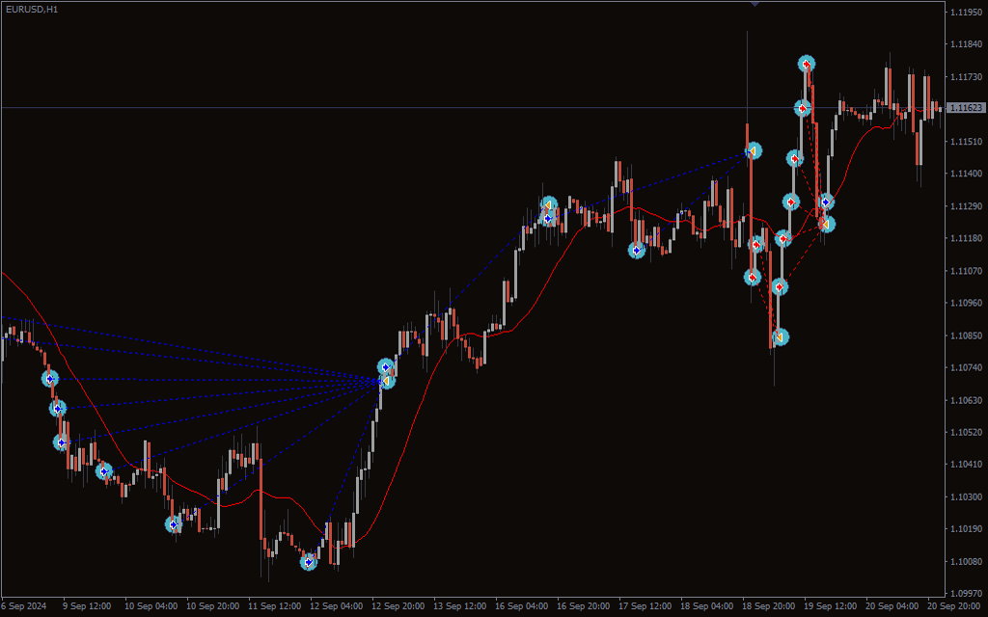Viewport: 988px width, 617px height.
Task: Select the lowest blue buy marker near 12 Sep 04:00
Action: (x=309, y=561)
